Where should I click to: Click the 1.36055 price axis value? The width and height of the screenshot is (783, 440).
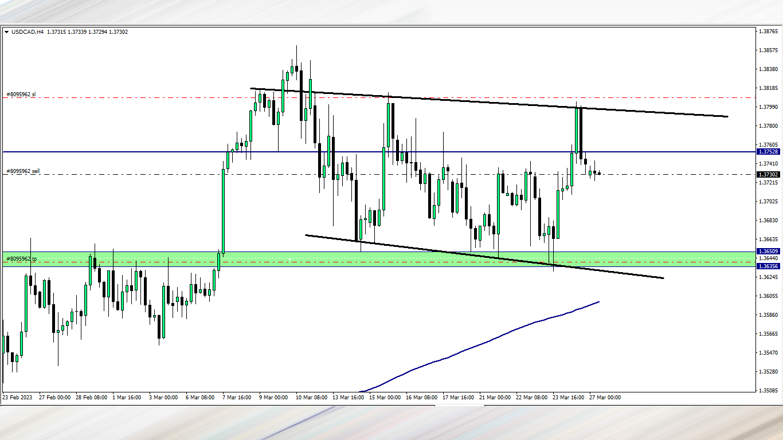pos(768,296)
